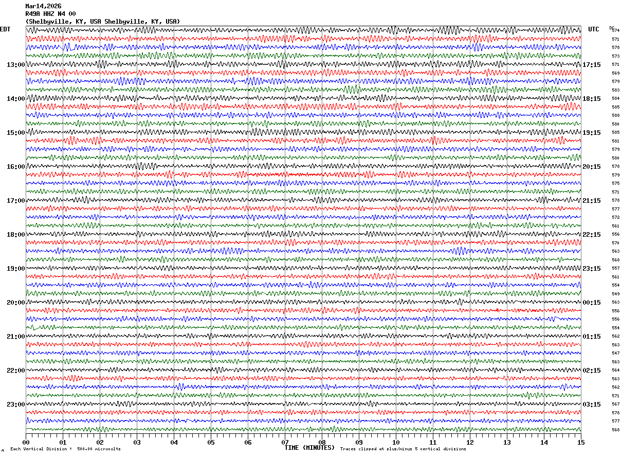Click the "13:00" EDT time label

(15, 65)
